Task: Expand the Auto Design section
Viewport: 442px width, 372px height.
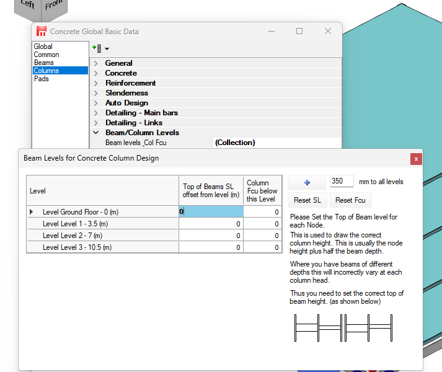Action: pyautogui.click(x=96, y=103)
